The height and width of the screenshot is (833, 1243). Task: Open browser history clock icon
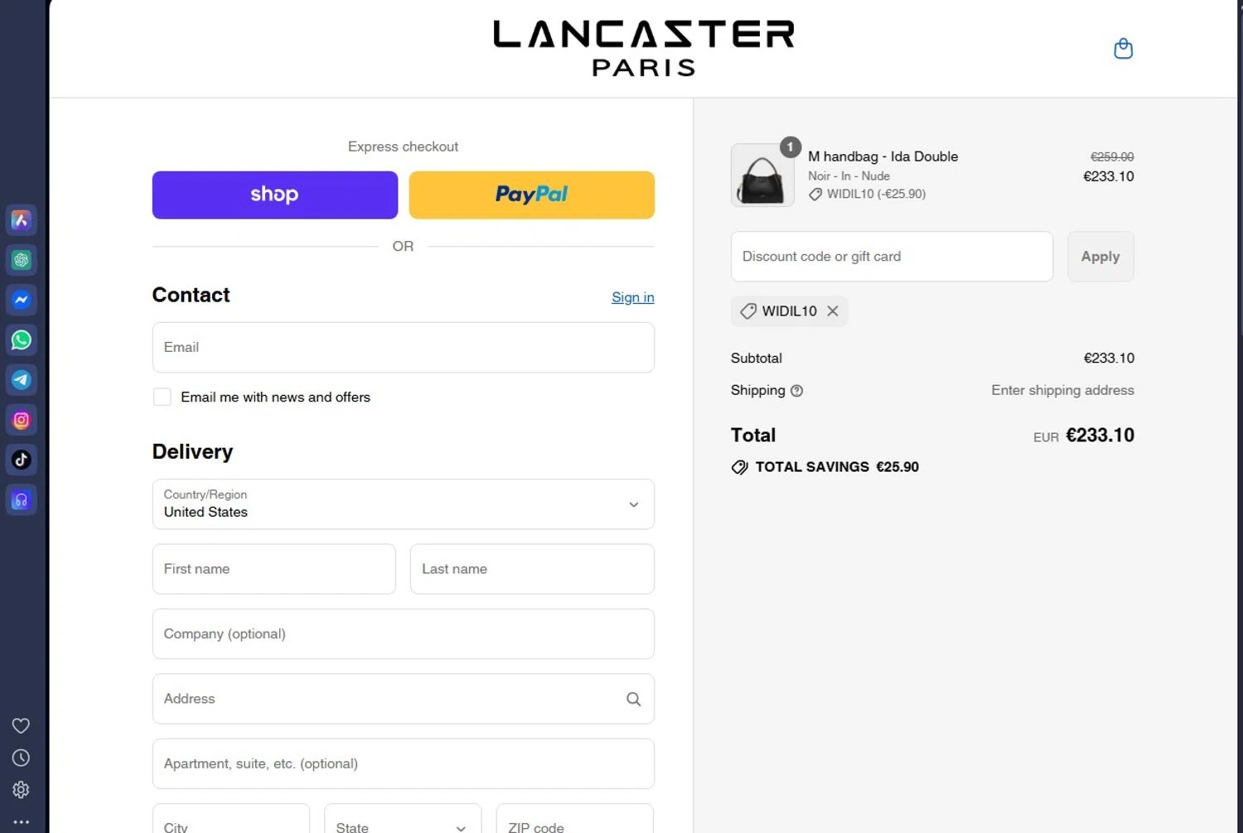[22, 758]
